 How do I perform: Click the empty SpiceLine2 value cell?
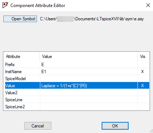(89, 107)
